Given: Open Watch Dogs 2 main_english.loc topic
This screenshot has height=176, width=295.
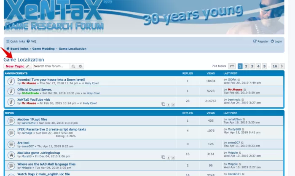Looking at the screenshot, I should 43,174.
